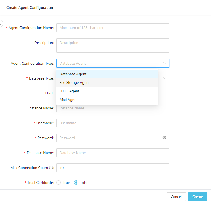Click the sidebar menu toggle icon

(x=1, y=23)
